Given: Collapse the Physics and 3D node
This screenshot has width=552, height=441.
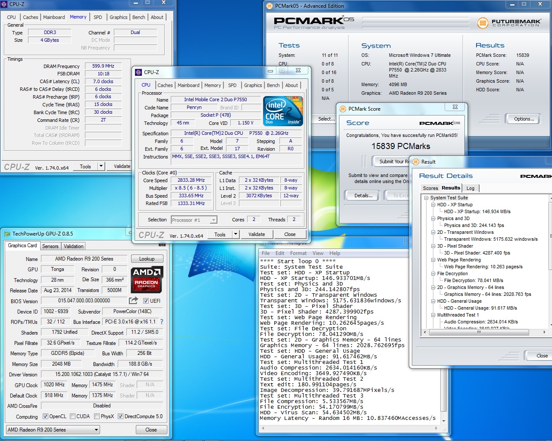Looking at the screenshot, I should coord(433,219).
